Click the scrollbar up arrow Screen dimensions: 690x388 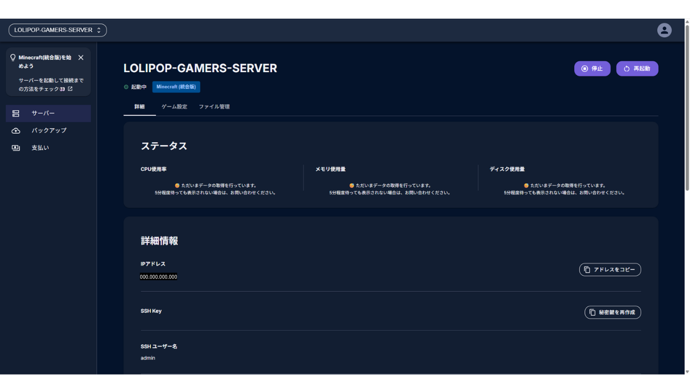[x=687, y=22]
